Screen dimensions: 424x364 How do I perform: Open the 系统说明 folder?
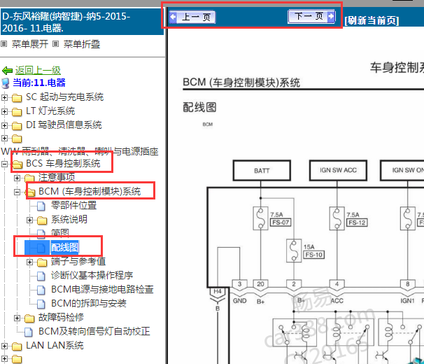pyautogui.click(x=69, y=220)
